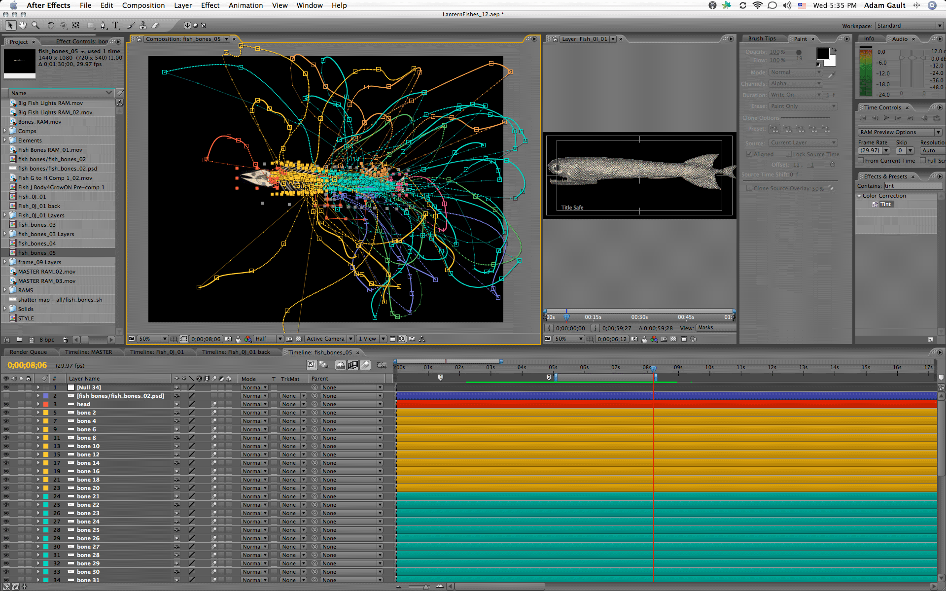The width and height of the screenshot is (946, 591).
Task: Select the Eraser tool
Action: pos(155,25)
